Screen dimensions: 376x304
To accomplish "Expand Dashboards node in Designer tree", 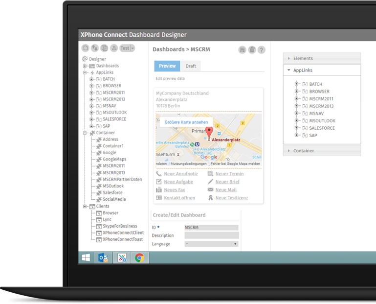I will tap(85, 66).
